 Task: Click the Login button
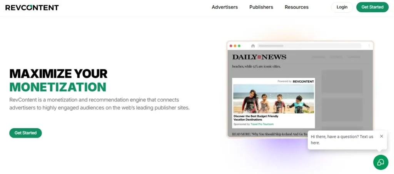pyautogui.click(x=342, y=7)
